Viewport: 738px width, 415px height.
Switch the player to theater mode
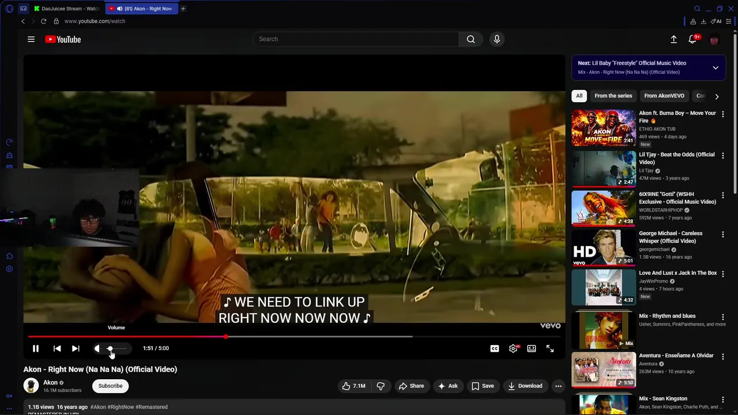(x=532, y=348)
